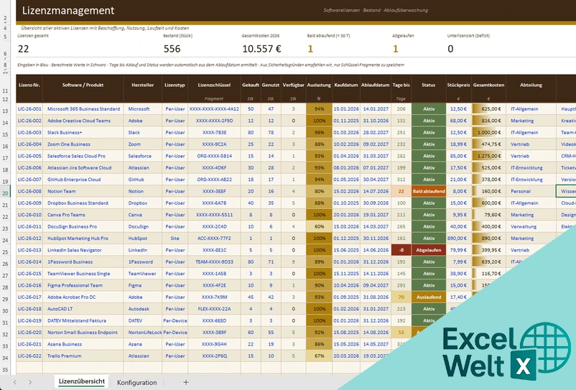Click the Bald ablaufend status cell
The height and width of the screenshot is (390, 576).
click(x=429, y=191)
